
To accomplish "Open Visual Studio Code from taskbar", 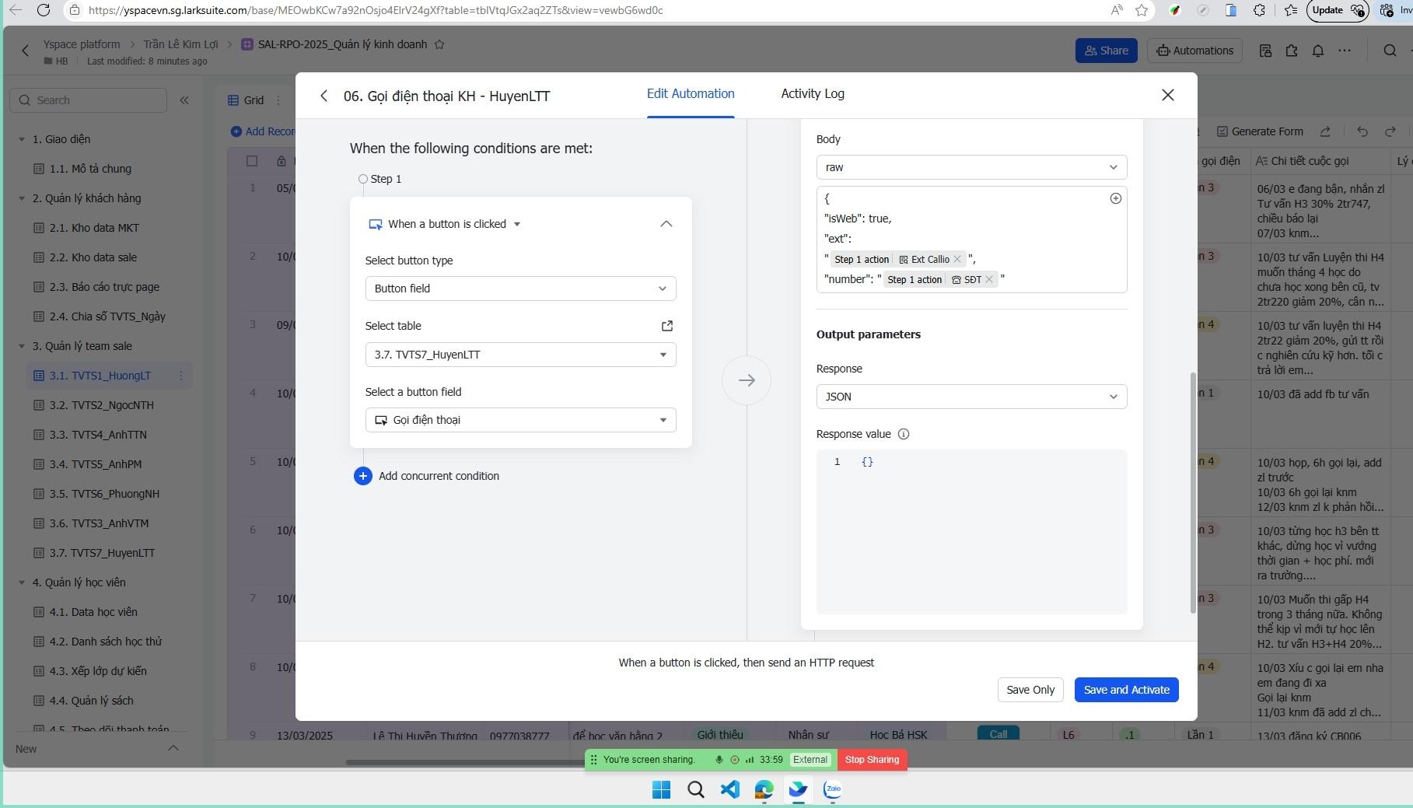I will pyautogui.click(x=729, y=790).
